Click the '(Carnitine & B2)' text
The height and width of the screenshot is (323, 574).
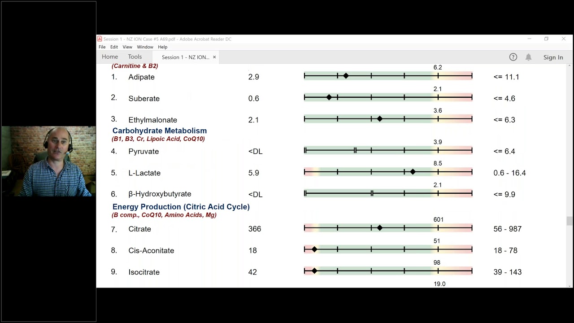[135, 66]
